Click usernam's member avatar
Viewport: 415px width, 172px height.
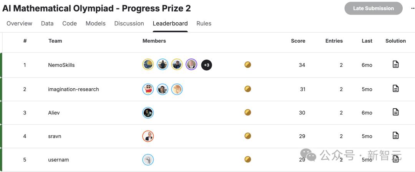click(x=148, y=160)
